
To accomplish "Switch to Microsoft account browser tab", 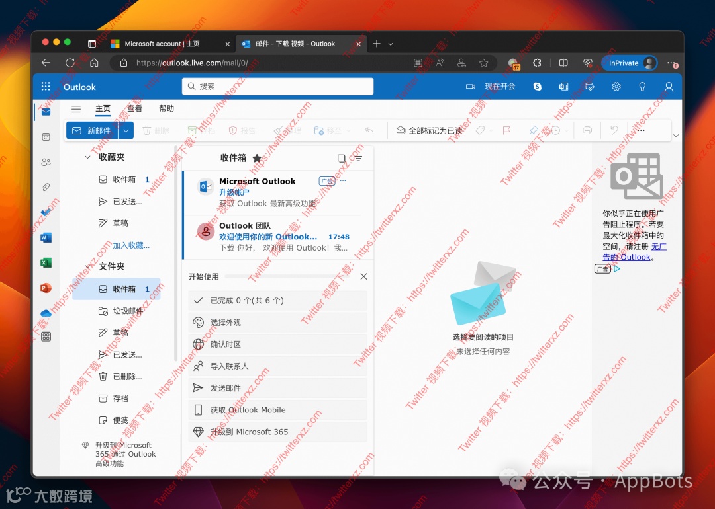I will [x=171, y=44].
